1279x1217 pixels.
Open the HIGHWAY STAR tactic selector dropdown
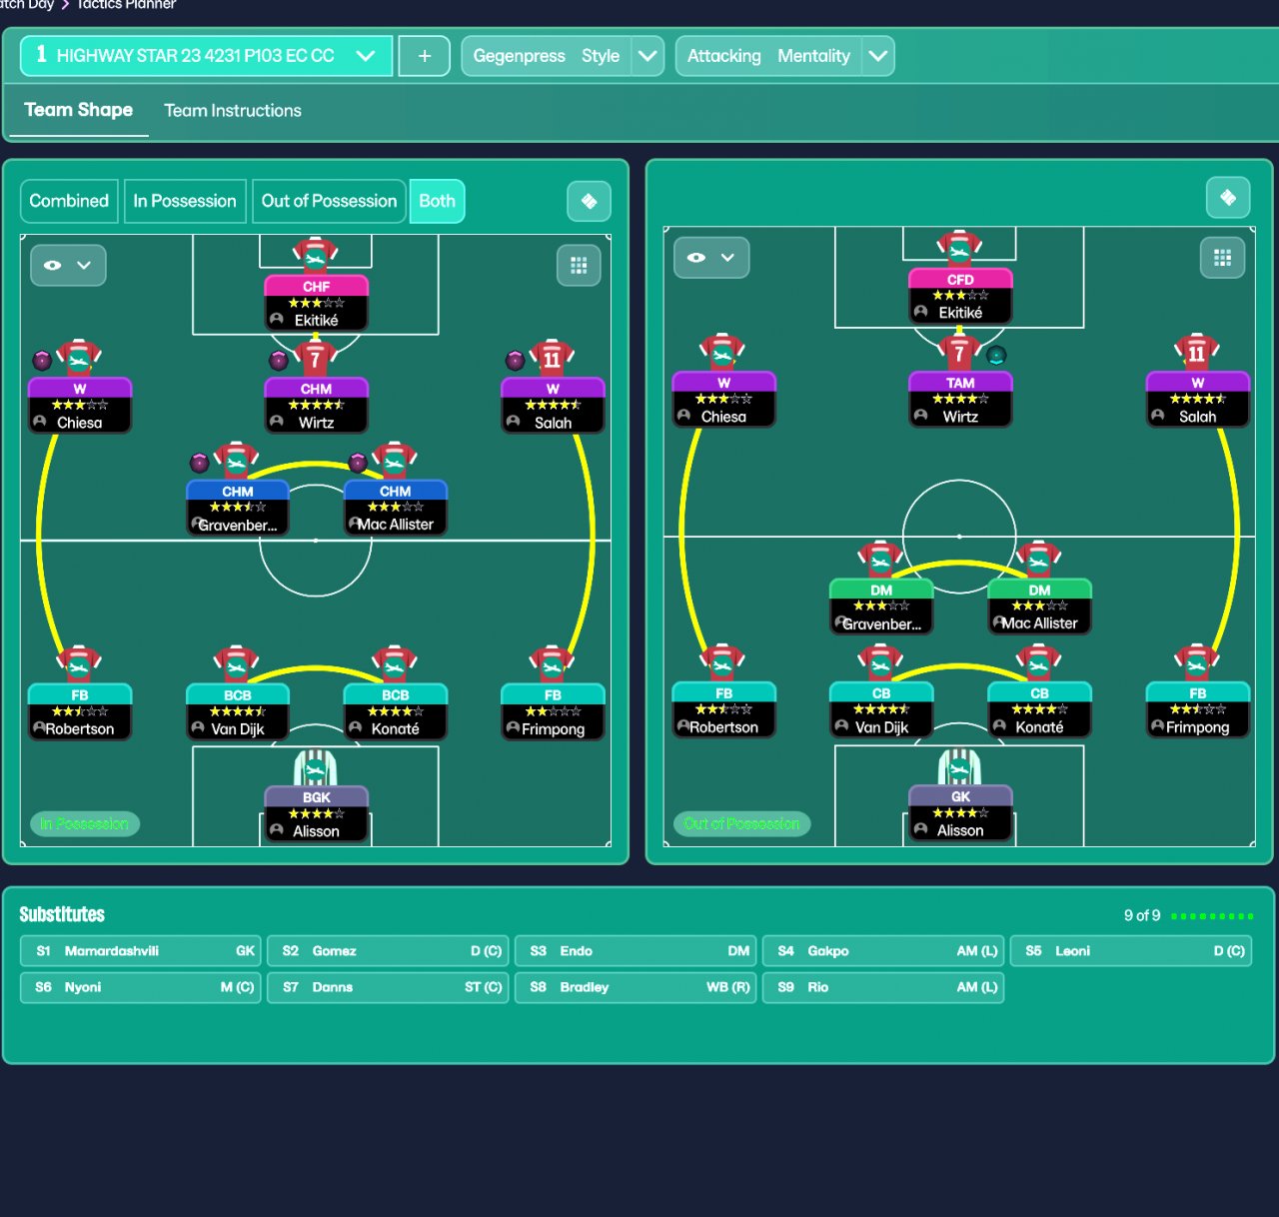point(208,56)
